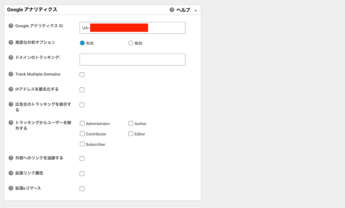Click the Track Multiple Domains label
The height and width of the screenshot is (208, 345).
38,74
